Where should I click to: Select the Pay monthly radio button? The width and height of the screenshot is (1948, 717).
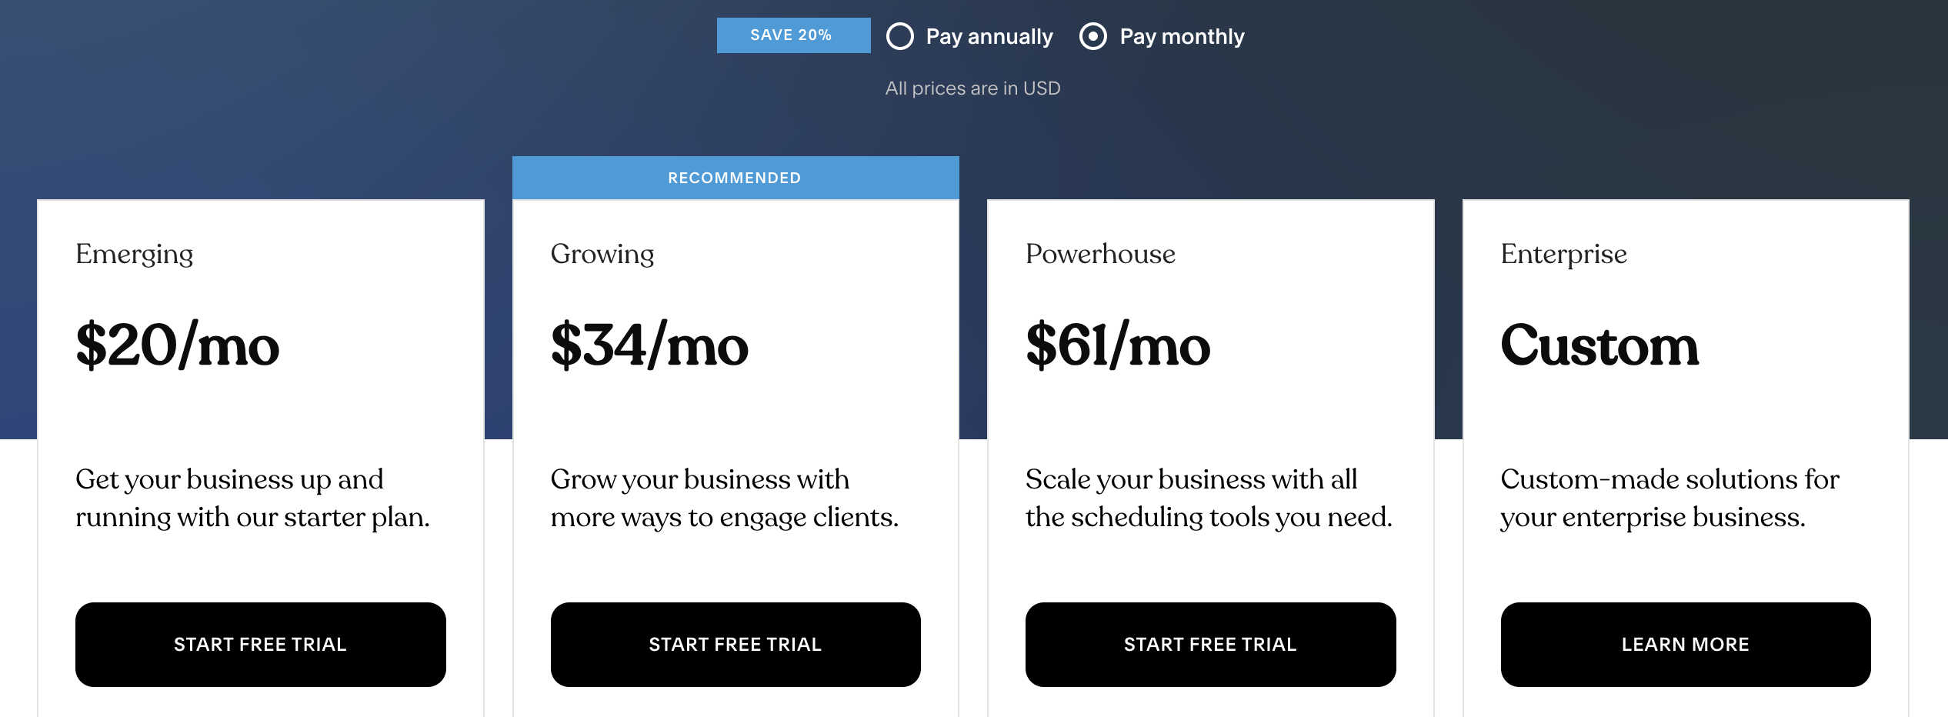tap(1093, 35)
